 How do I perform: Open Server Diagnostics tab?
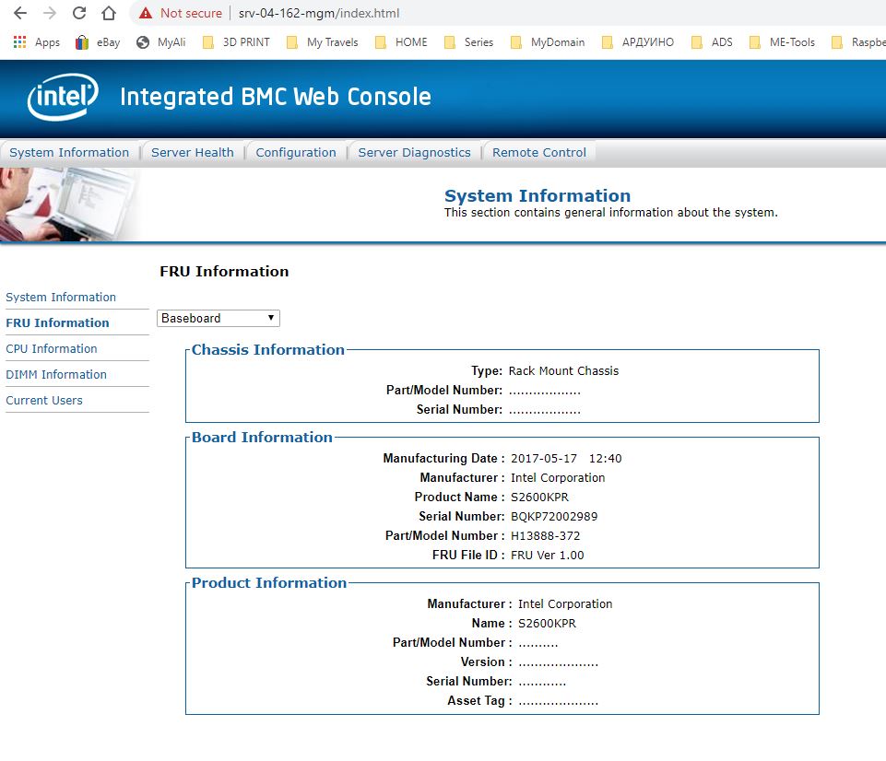(414, 153)
